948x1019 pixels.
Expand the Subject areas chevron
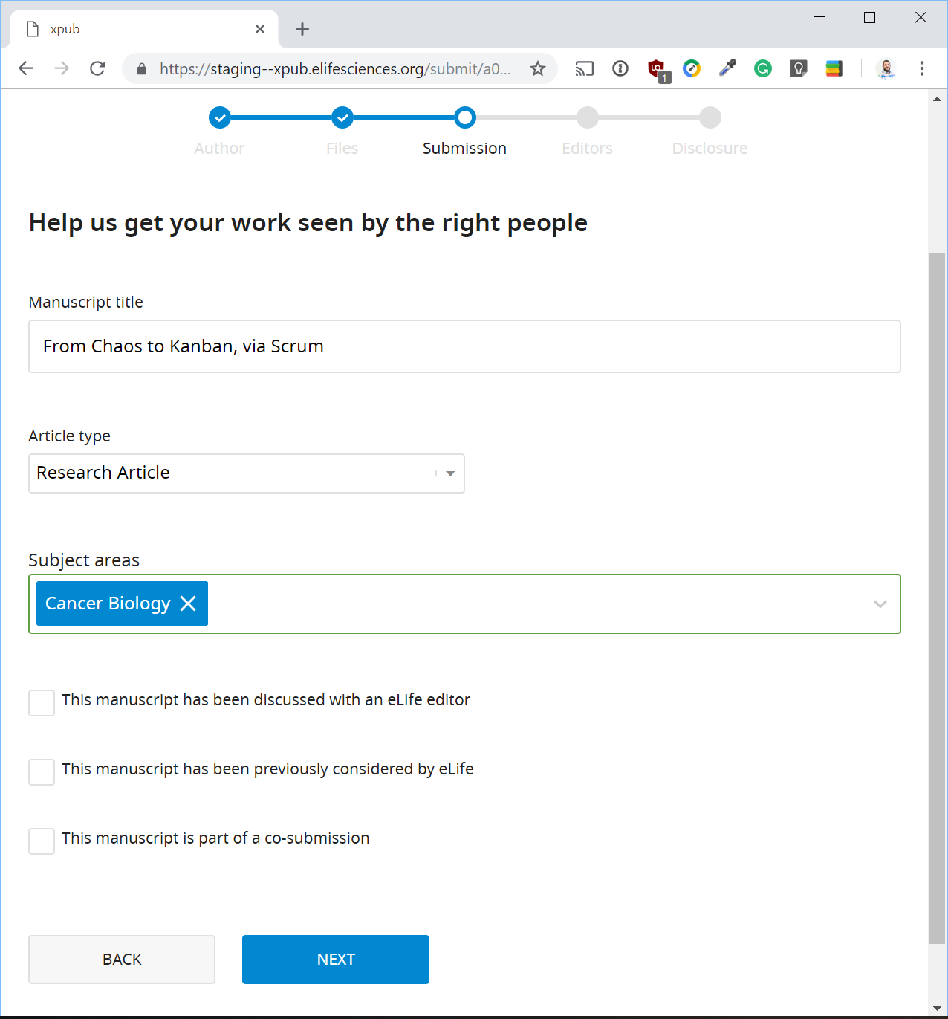click(880, 604)
